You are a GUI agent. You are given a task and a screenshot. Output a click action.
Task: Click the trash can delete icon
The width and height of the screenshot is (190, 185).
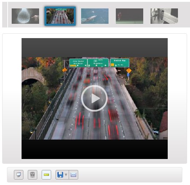(x=33, y=175)
